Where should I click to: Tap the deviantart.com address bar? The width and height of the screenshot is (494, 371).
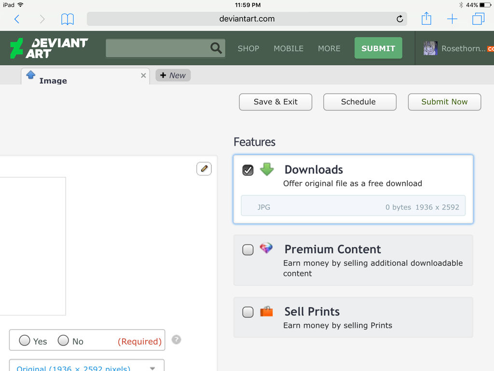coord(247,19)
